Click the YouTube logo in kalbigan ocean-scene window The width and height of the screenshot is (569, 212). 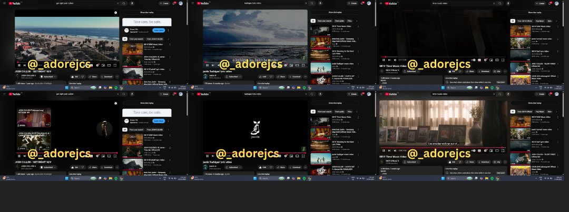coord(203,3)
